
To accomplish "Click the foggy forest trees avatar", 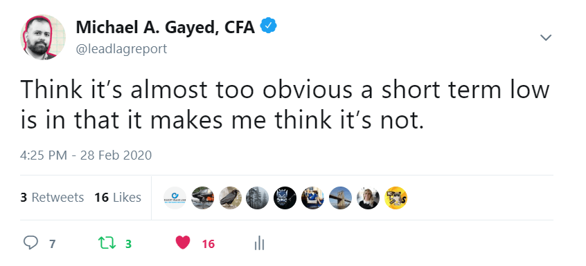I will 258,198.
